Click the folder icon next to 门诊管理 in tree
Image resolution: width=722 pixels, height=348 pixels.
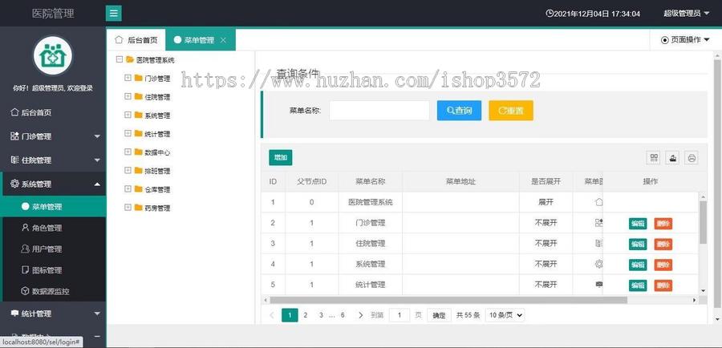pos(139,78)
